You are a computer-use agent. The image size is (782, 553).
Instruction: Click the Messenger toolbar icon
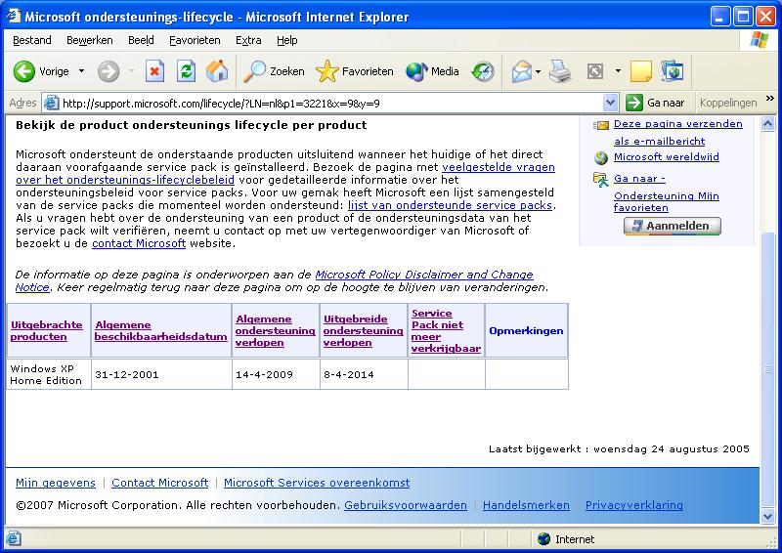673,71
